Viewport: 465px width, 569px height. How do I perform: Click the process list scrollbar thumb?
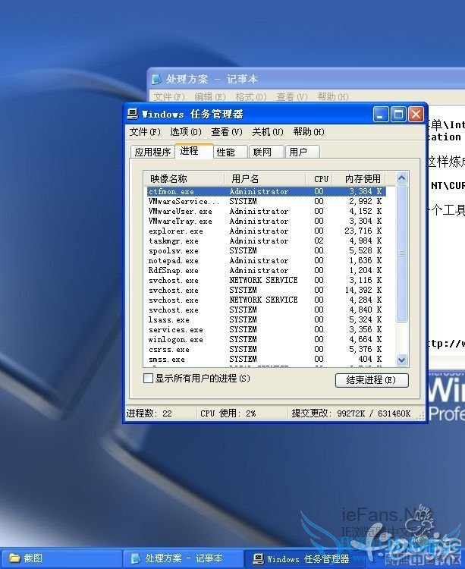click(401, 253)
